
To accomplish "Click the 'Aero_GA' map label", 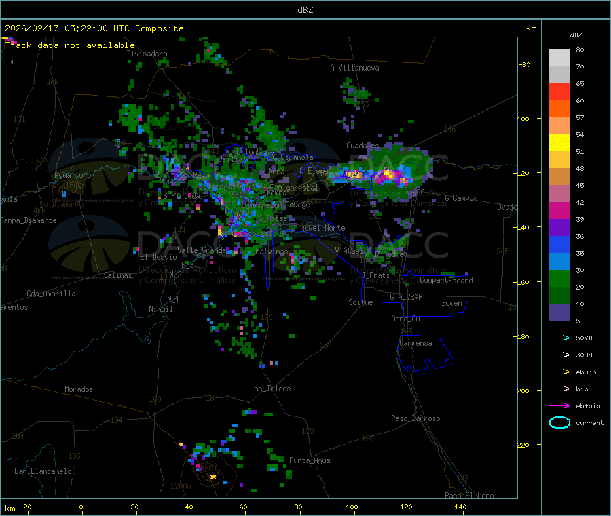I will click(x=405, y=319).
